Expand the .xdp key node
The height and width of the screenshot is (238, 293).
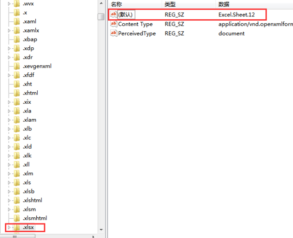click(9, 49)
